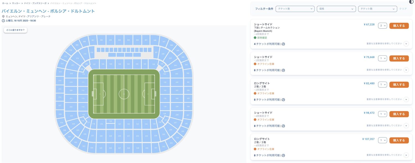The height and width of the screenshot is (163, 415).
Task: Click the printer icon on the ¥82,480 listing
Action: coord(283,100)
